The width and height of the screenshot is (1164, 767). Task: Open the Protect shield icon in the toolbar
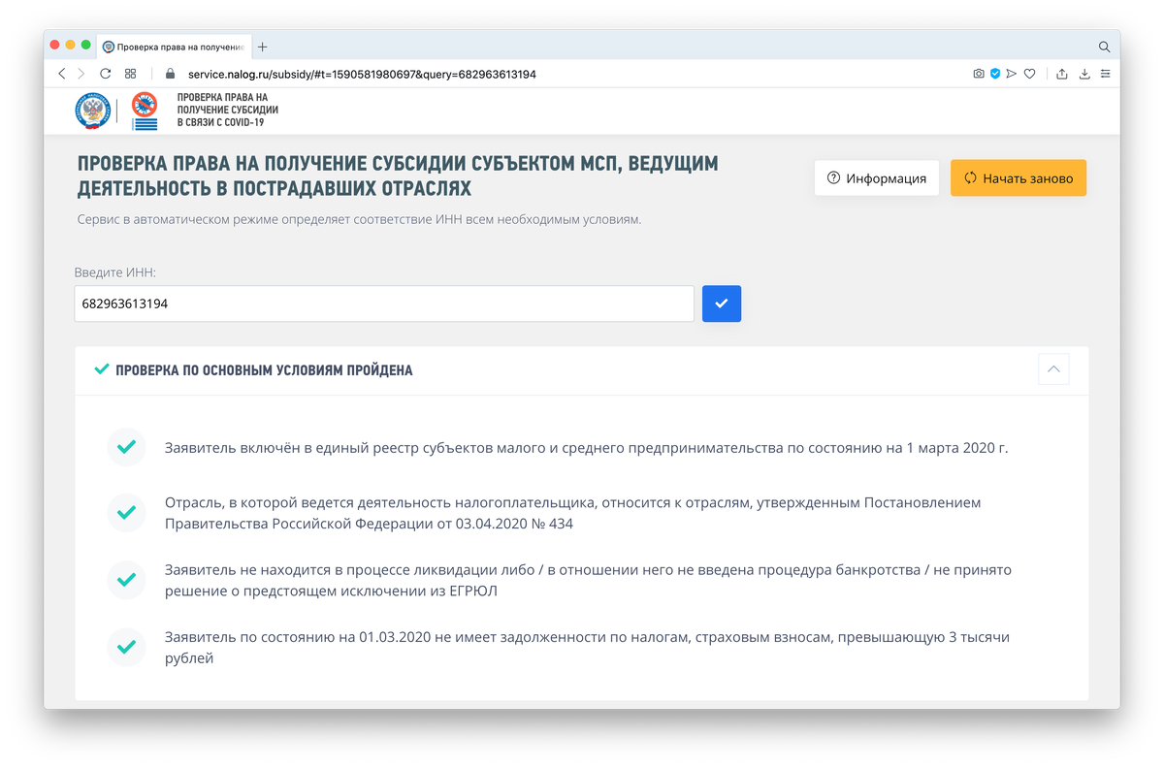coord(995,73)
